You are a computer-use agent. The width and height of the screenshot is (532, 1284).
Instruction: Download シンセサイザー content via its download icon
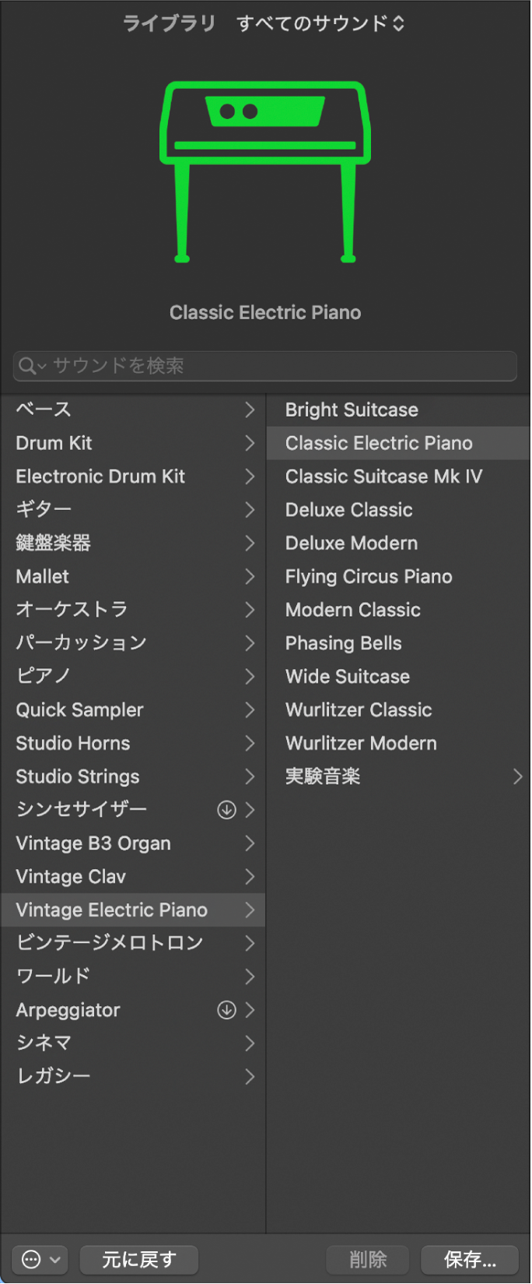click(x=226, y=810)
